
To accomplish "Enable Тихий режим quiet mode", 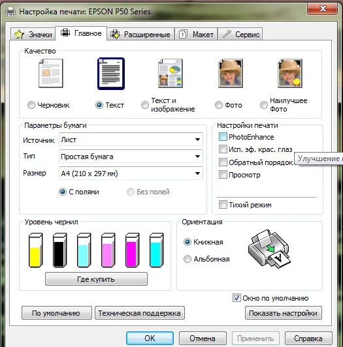I will pyautogui.click(x=223, y=205).
